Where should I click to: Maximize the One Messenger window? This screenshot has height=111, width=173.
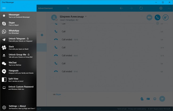click(x=163, y=2)
